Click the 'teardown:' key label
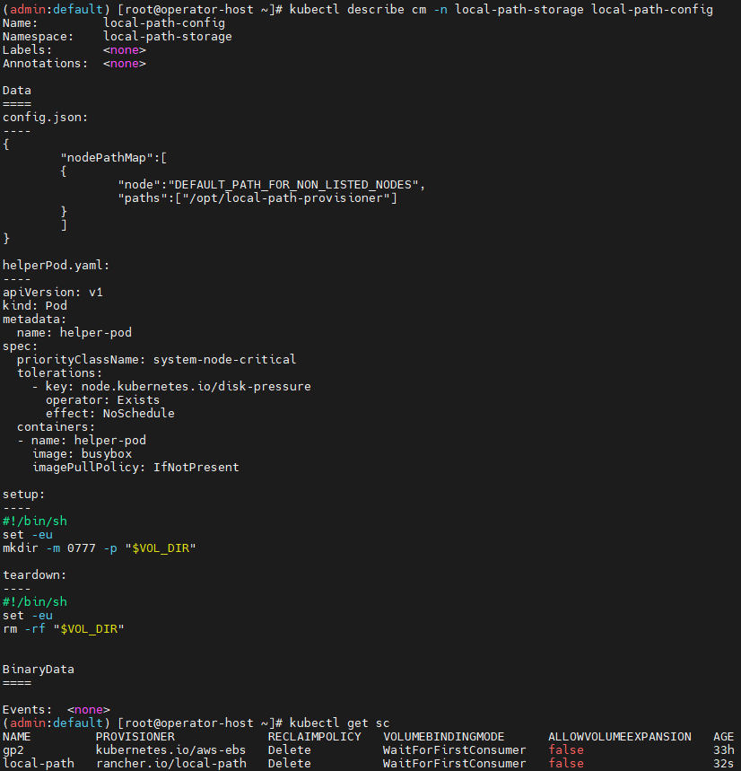Image resolution: width=741 pixels, height=771 pixels. pos(34,574)
